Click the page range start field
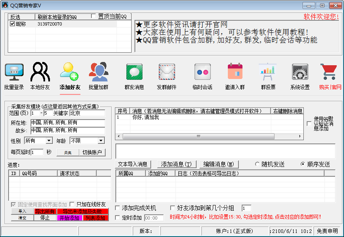Screen dimensions: 344x237 (35, 113)
